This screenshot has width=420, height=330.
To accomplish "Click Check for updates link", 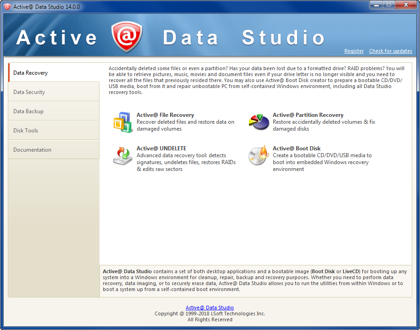I will (391, 51).
